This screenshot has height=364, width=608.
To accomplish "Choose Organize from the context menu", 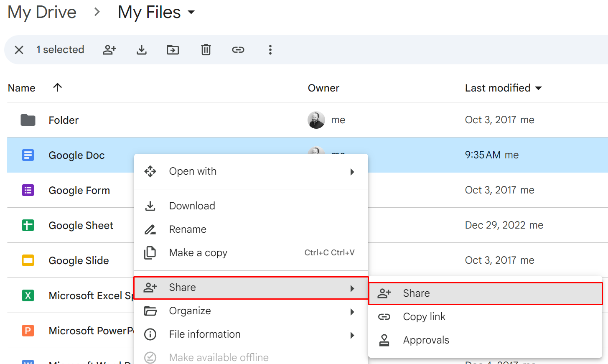I will 251,311.
